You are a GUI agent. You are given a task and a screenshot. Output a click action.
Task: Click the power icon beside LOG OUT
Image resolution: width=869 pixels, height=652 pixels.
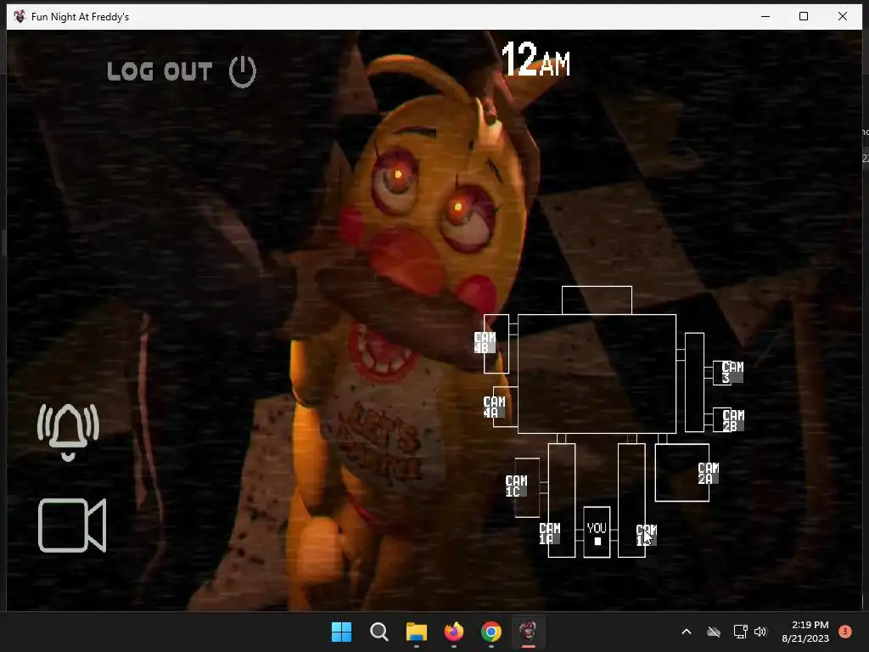pyautogui.click(x=242, y=71)
